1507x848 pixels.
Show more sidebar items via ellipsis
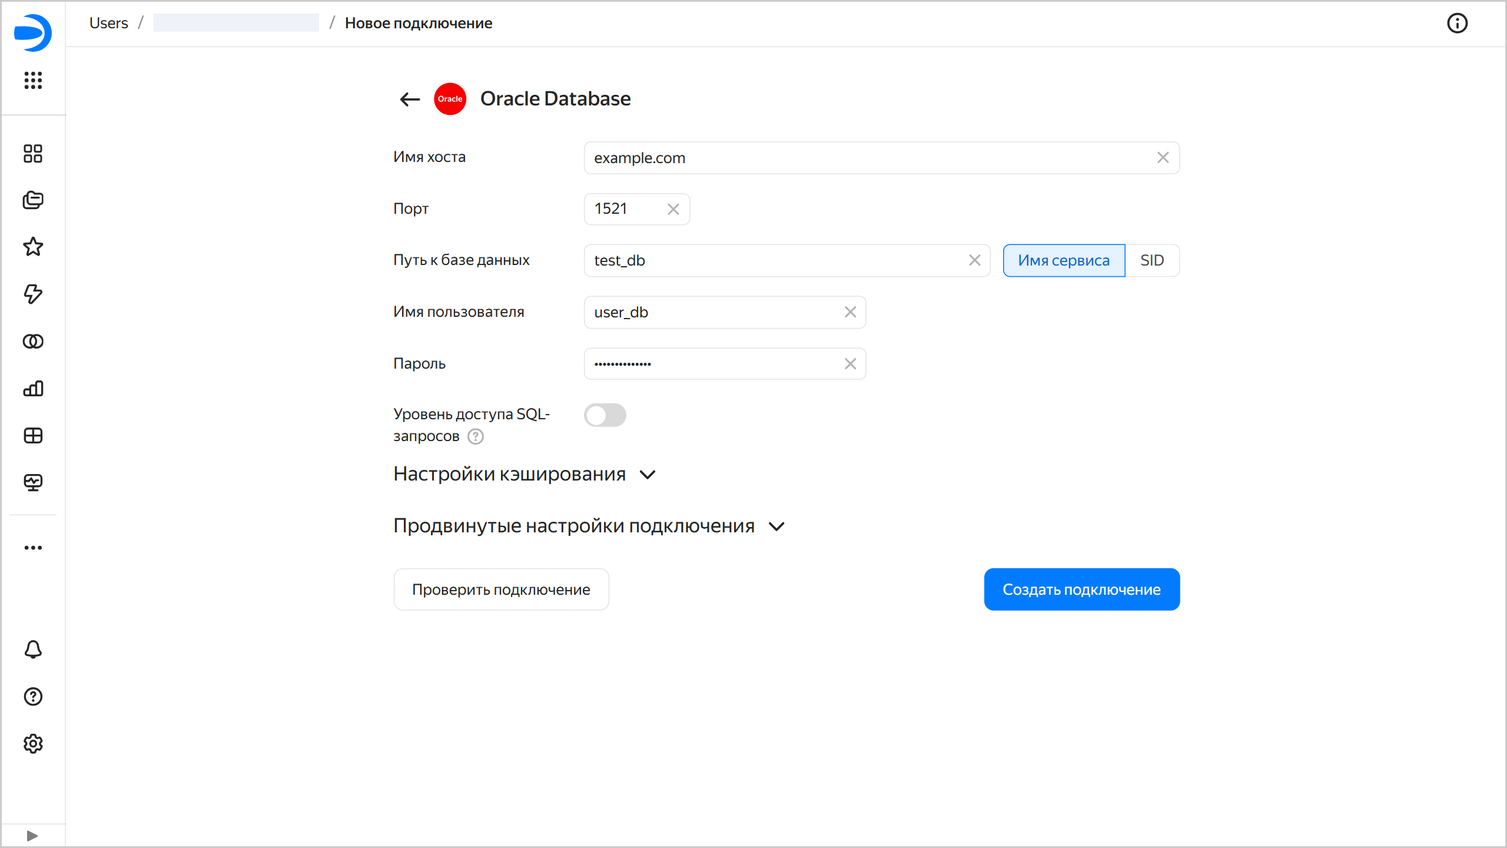click(x=33, y=548)
